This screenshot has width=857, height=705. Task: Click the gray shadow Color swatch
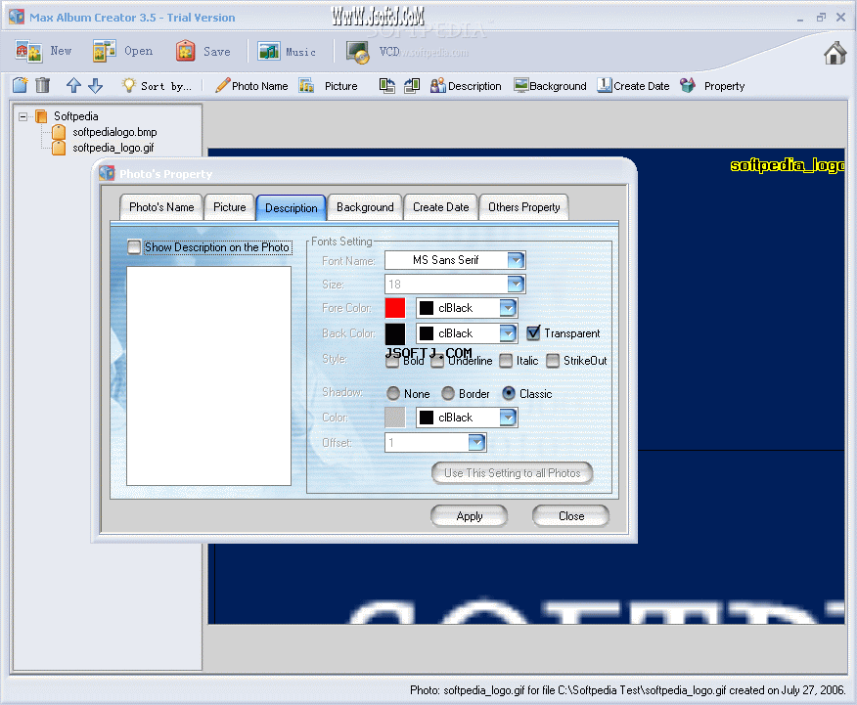click(x=395, y=418)
